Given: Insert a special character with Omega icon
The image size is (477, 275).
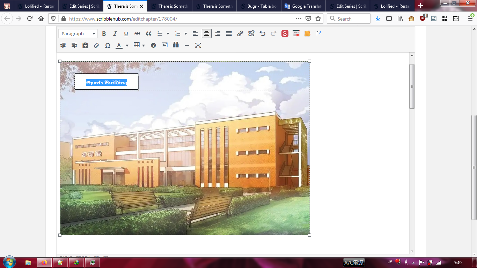Looking at the screenshot, I should click(108, 45).
